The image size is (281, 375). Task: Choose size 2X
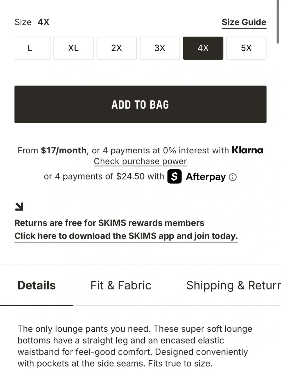click(117, 48)
